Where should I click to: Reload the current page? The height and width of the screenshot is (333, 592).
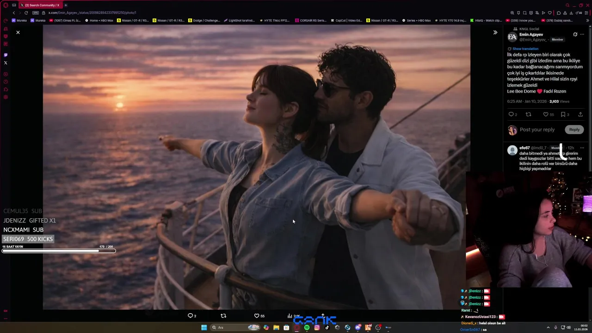coord(26,13)
